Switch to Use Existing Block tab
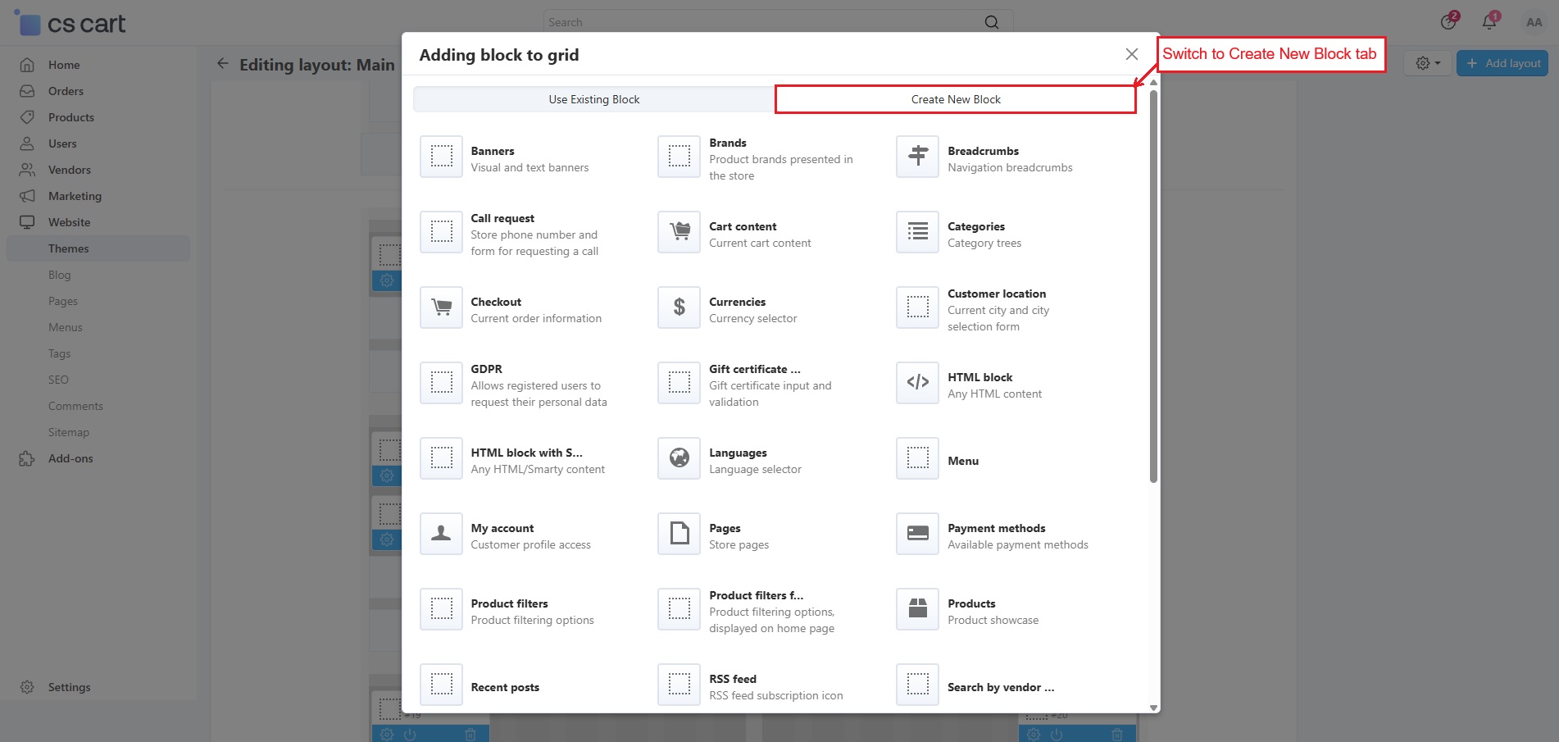This screenshot has width=1559, height=742. click(x=593, y=99)
